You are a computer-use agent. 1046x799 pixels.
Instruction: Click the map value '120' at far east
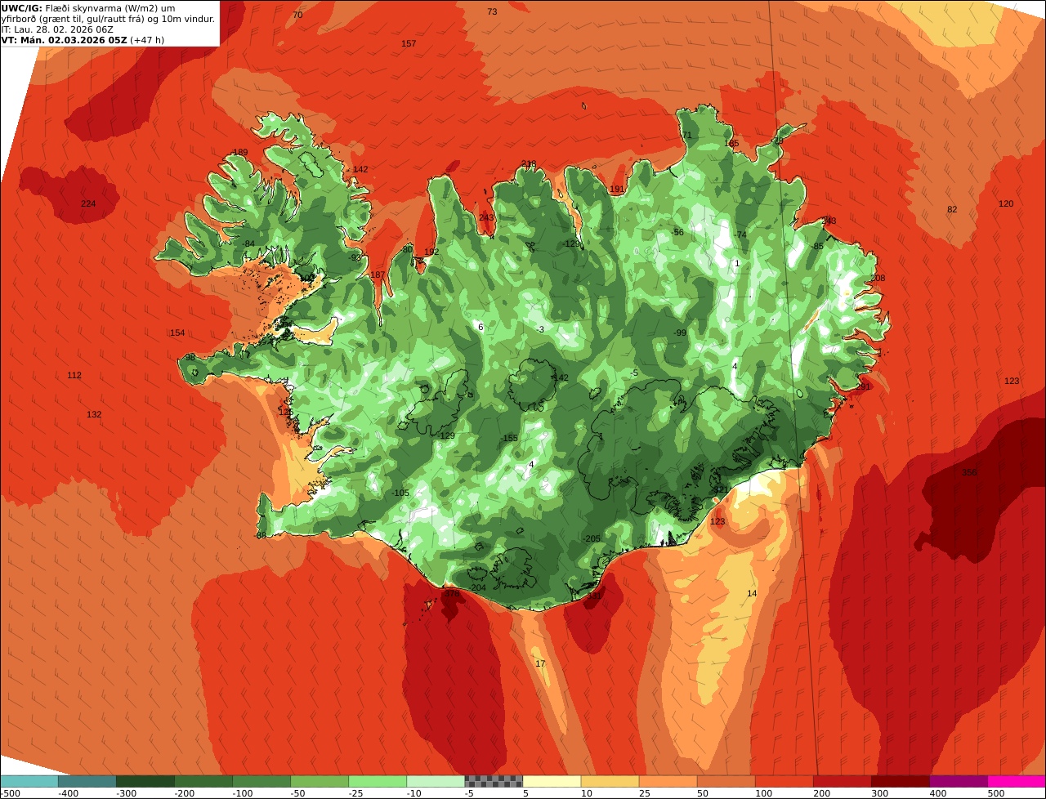click(1006, 204)
